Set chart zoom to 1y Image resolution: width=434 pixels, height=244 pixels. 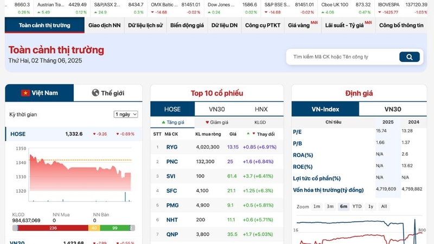click(371, 207)
